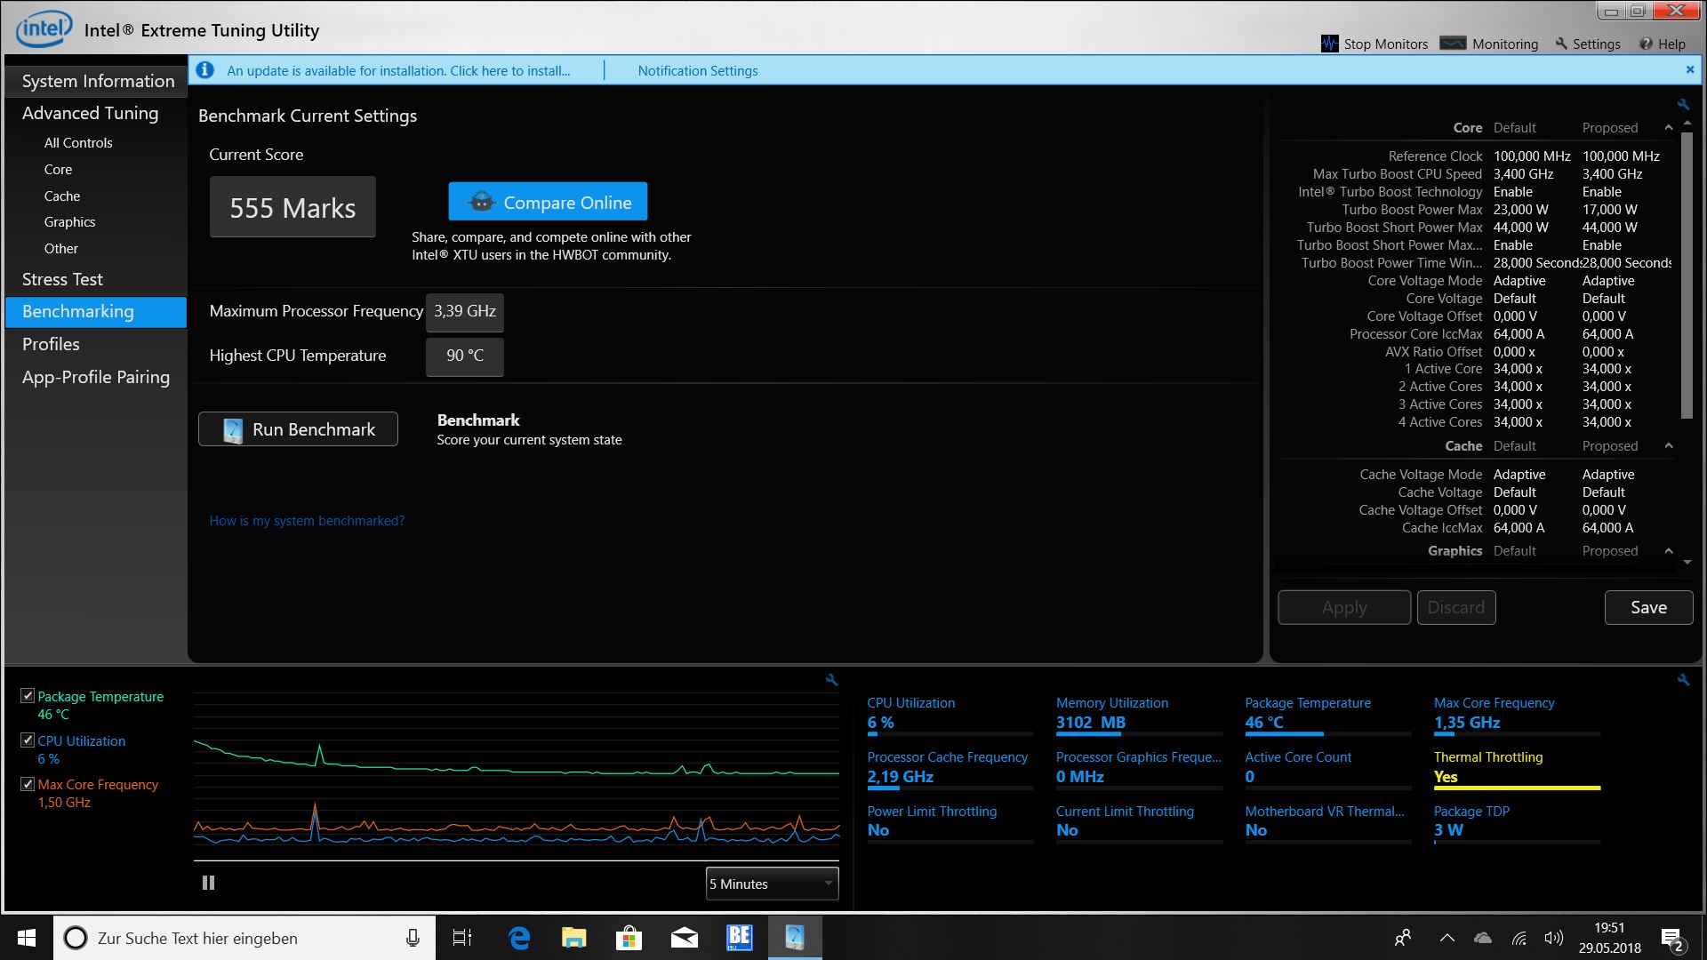Collapse the Core settings section
The height and width of the screenshot is (960, 1707).
[1669, 128]
